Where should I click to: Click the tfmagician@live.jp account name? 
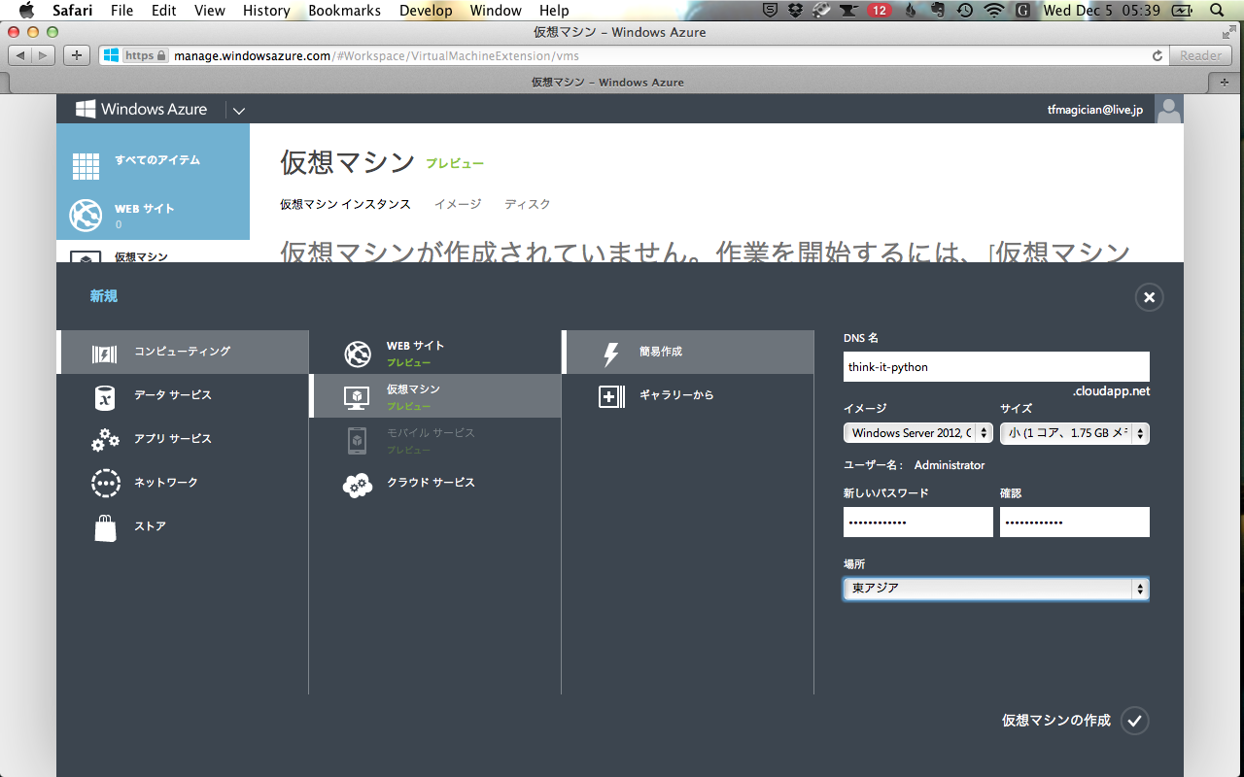[x=1097, y=111]
